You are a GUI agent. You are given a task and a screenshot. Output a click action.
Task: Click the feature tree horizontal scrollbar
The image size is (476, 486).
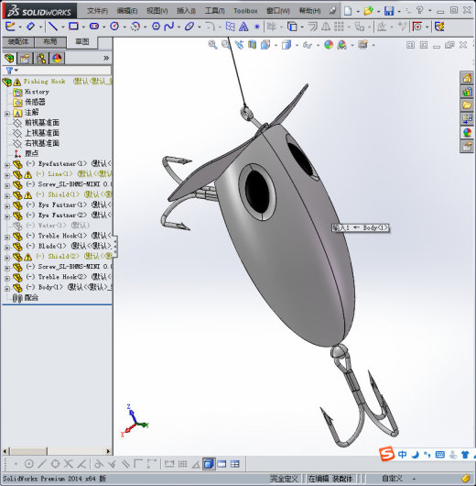click(x=57, y=451)
